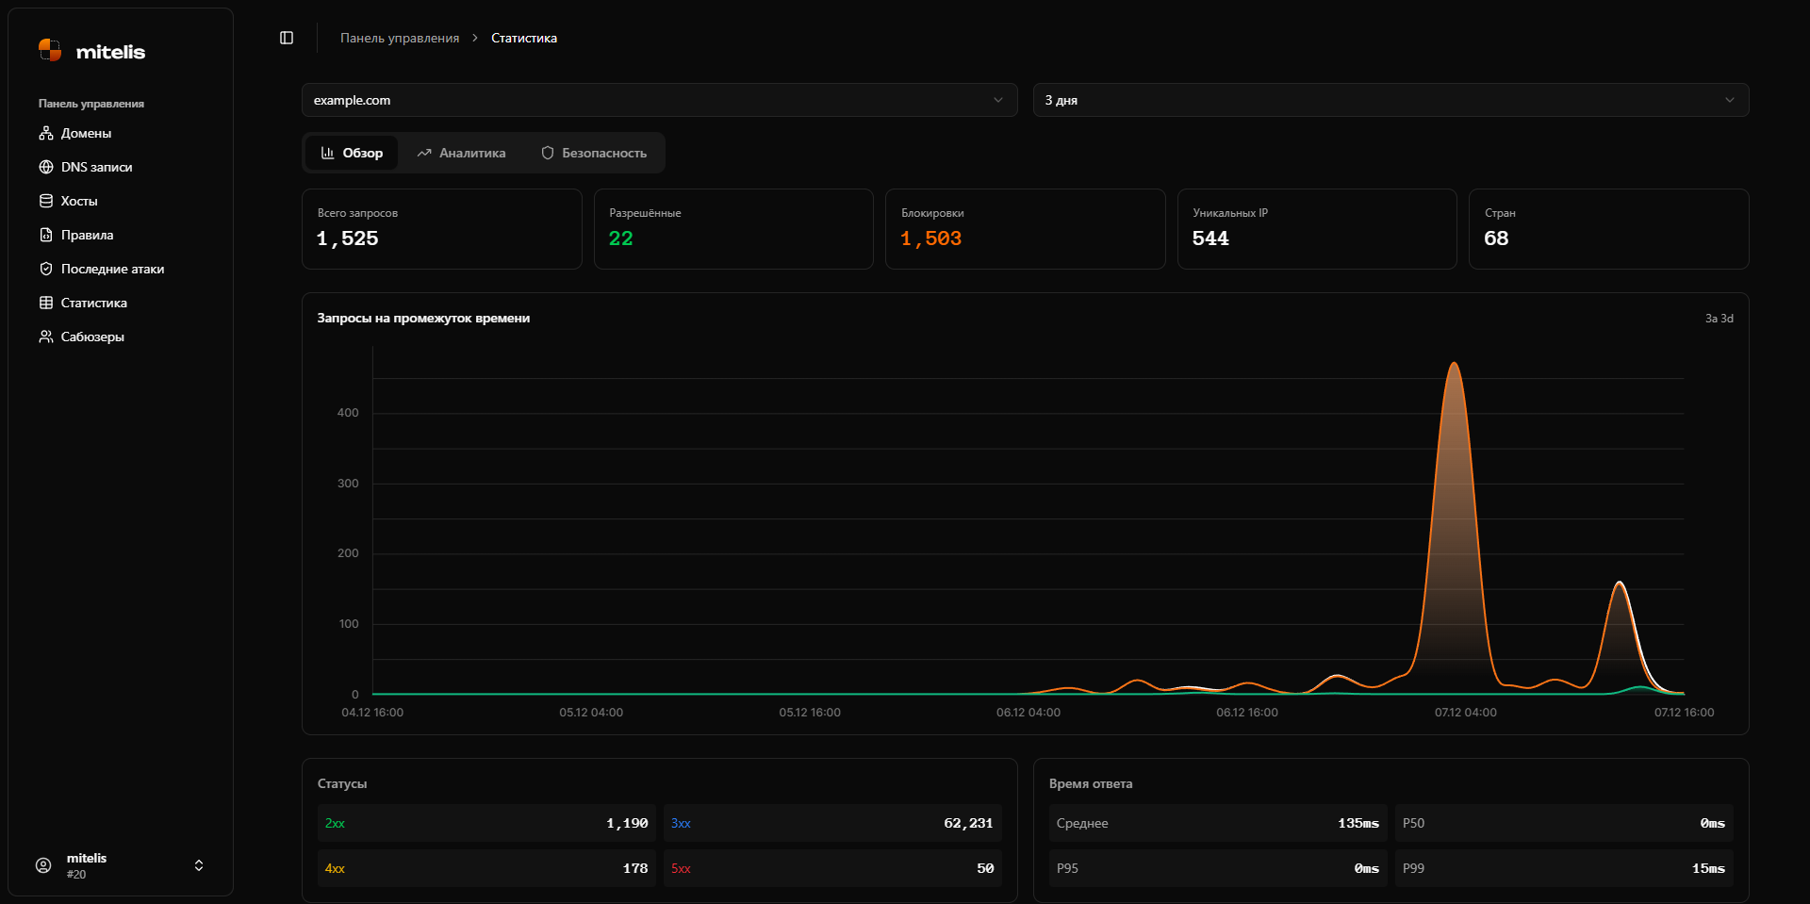Open the example.com domain dropdown
The height and width of the screenshot is (904, 1810).
pos(659,100)
